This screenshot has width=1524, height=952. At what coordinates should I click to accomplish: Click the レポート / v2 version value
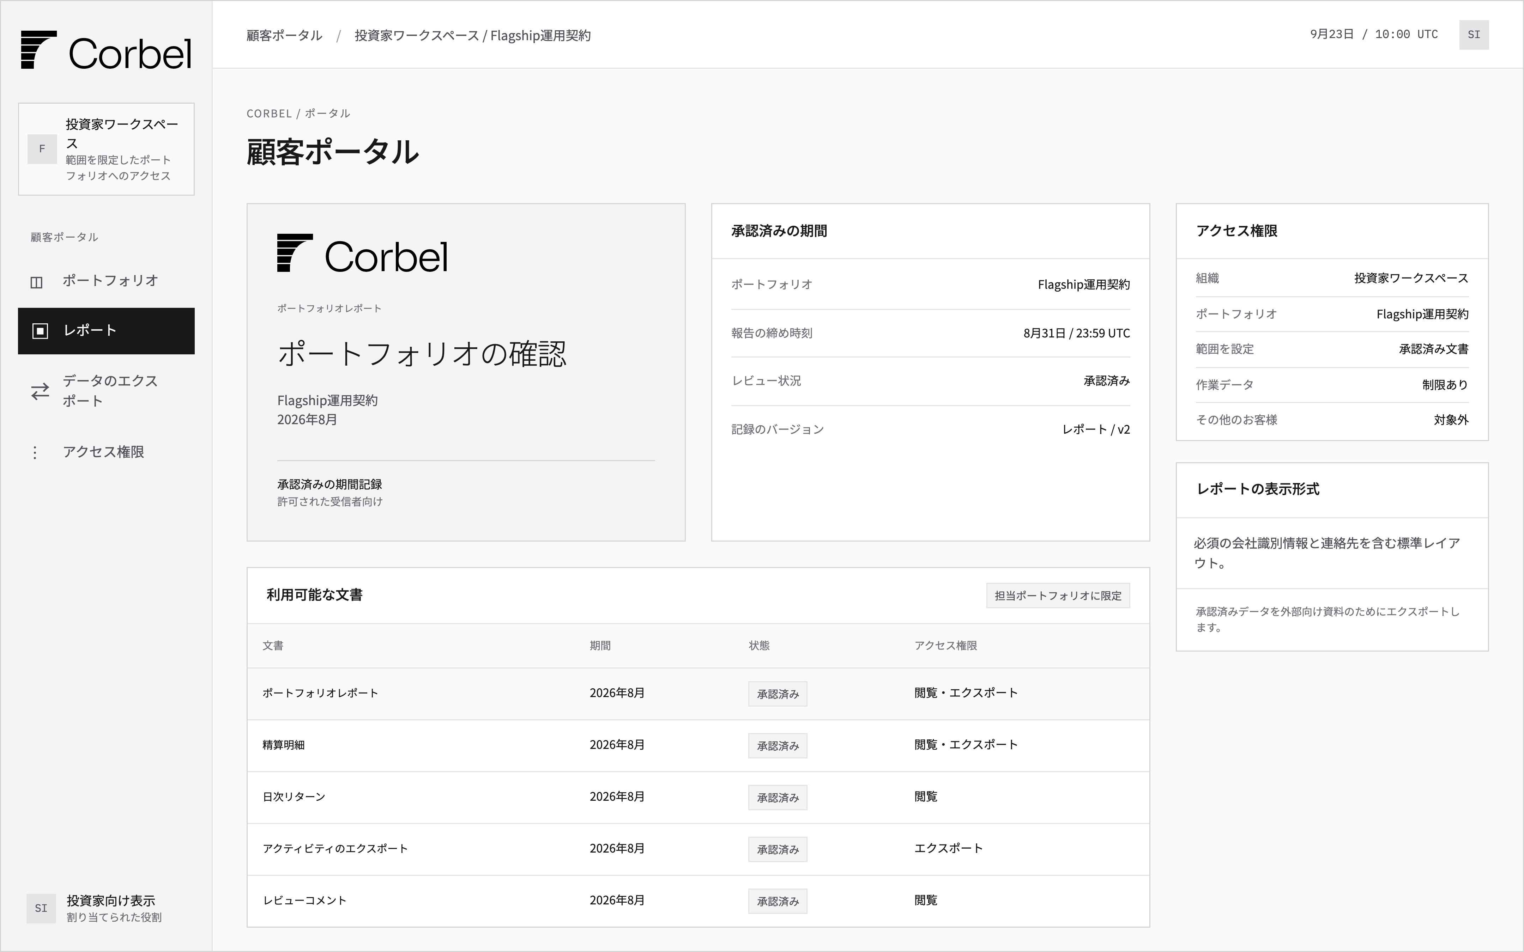1096,429
